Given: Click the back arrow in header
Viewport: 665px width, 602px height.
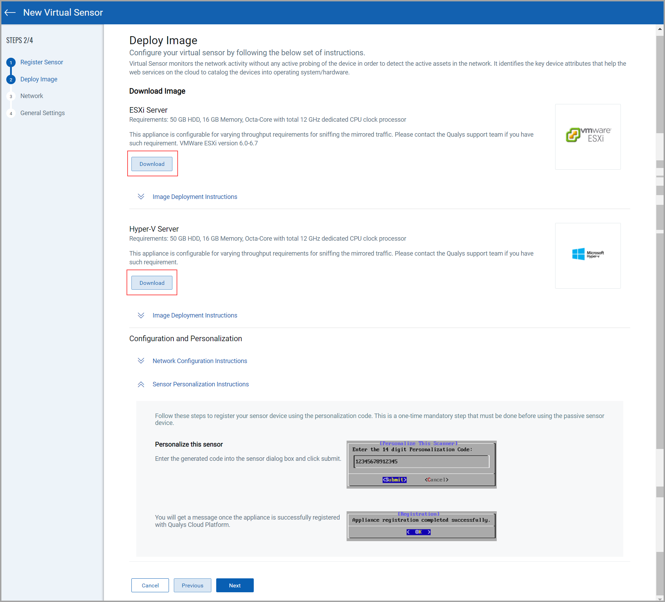Looking at the screenshot, I should tap(10, 13).
